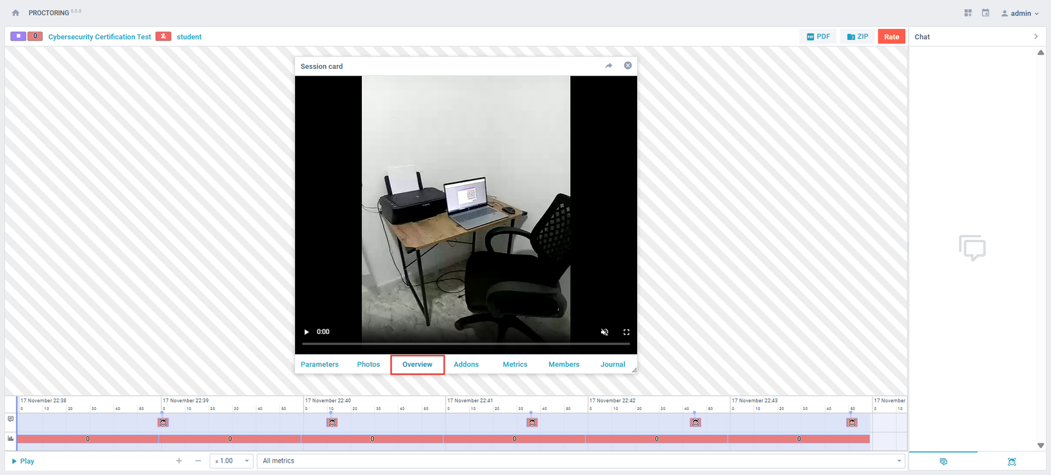Open the All metrics dropdown

click(581, 461)
